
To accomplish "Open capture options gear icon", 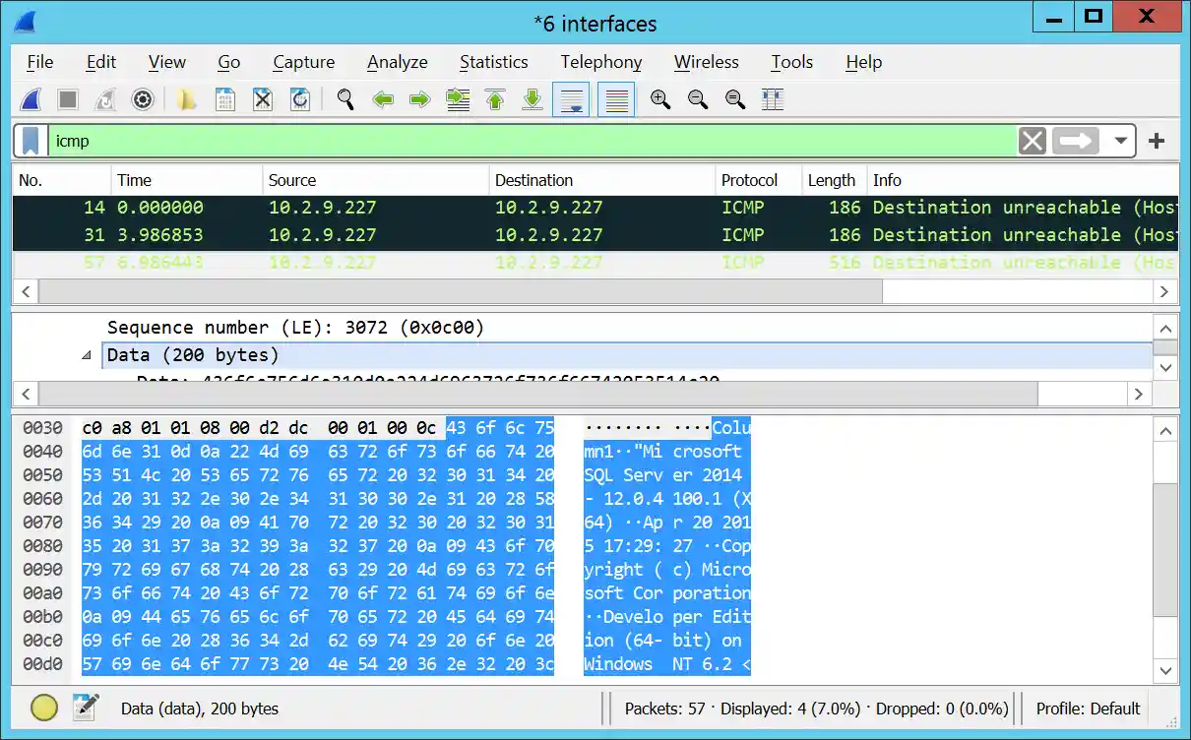I will click(x=143, y=99).
